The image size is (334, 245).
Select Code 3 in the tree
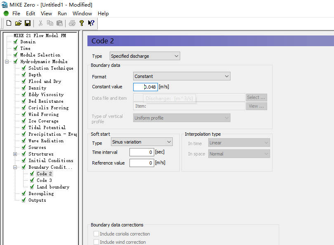[x=44, y=180]
